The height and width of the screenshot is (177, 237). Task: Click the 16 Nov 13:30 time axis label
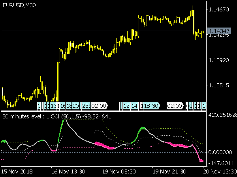(68, 171)
